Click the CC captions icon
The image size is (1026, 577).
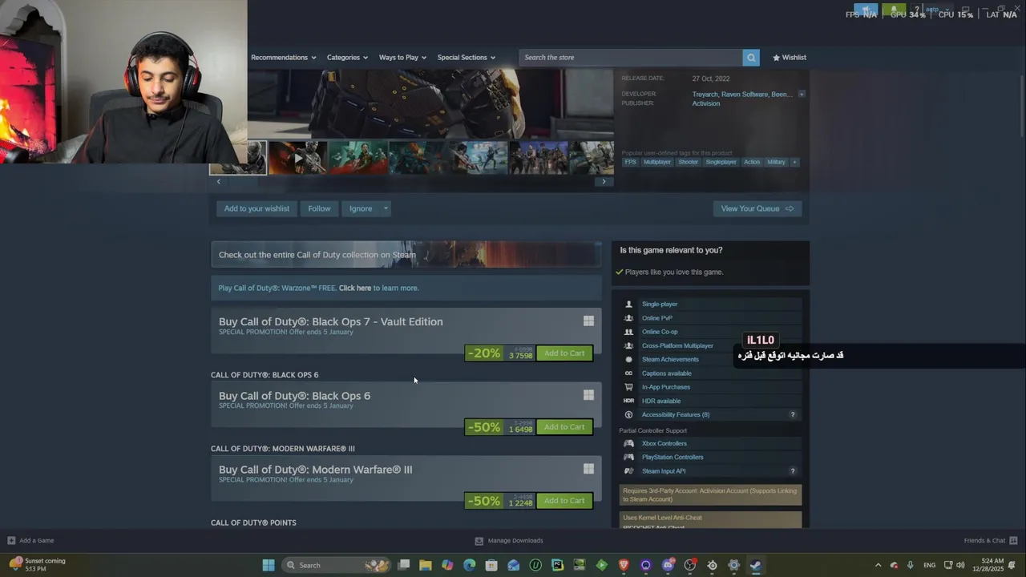[x=628, y=373]
